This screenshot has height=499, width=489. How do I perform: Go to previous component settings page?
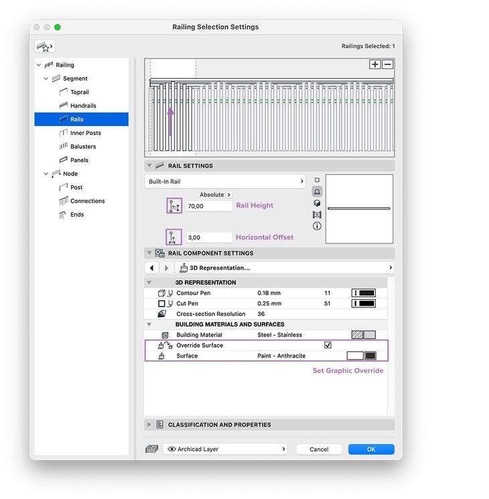[x=152, y=268]
